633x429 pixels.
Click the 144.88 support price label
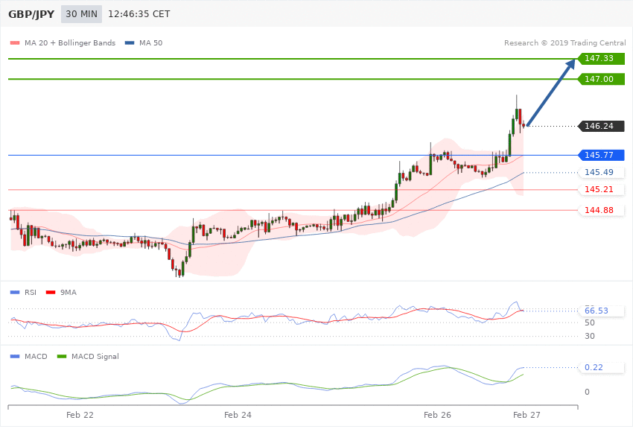pyautogui.click(x=602, y=210)
